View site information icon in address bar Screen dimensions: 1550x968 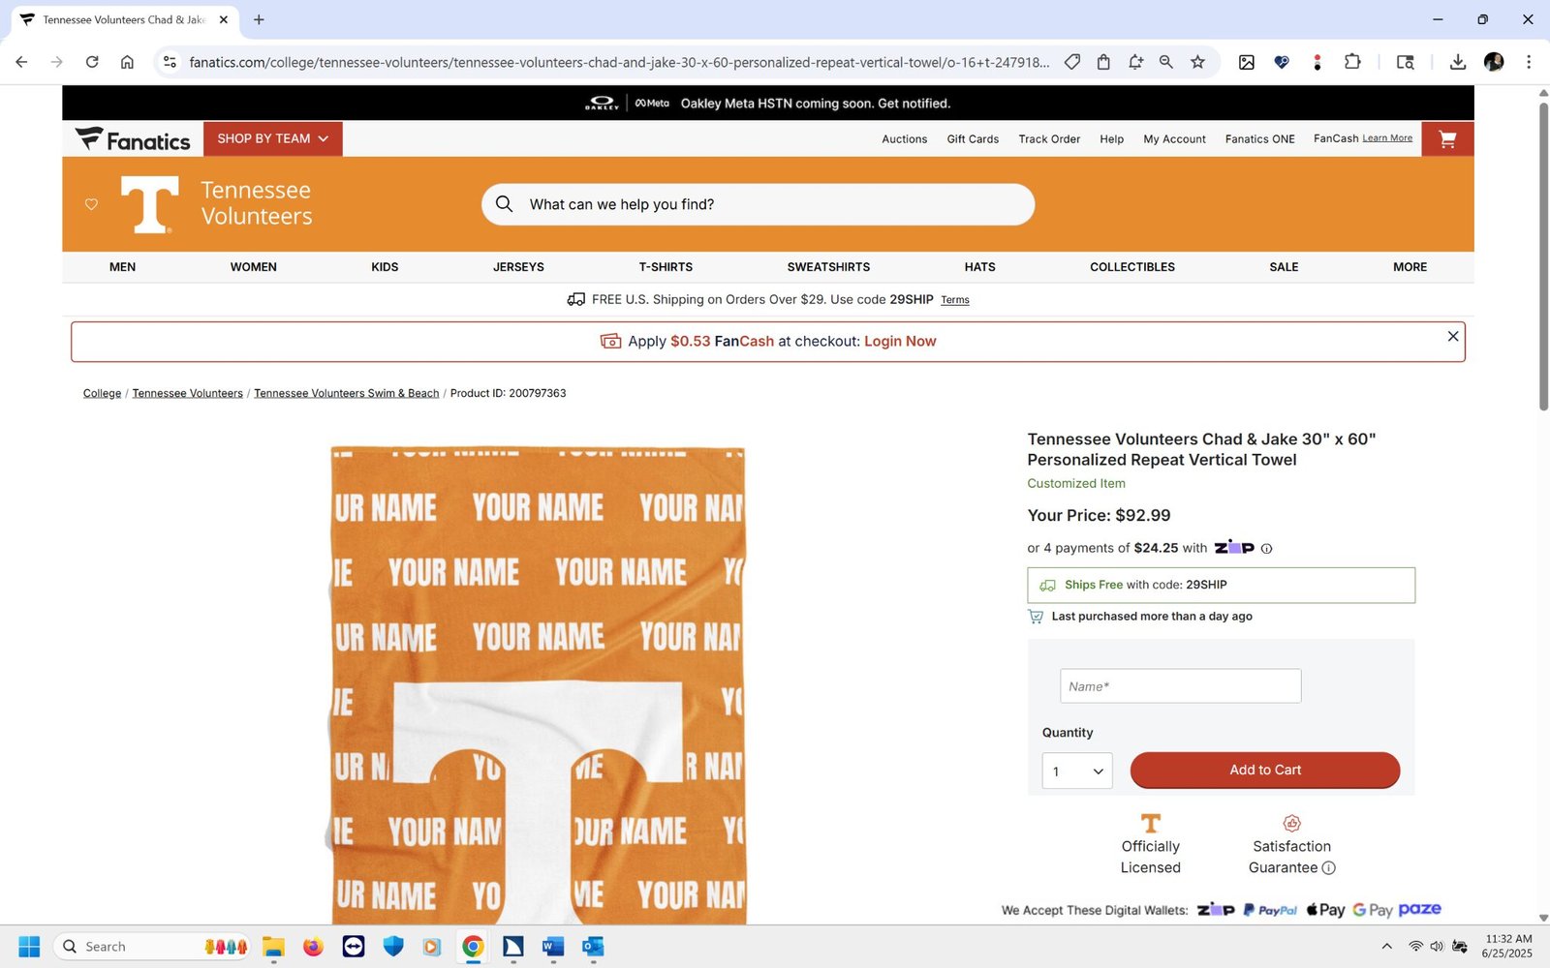(170, 62)
